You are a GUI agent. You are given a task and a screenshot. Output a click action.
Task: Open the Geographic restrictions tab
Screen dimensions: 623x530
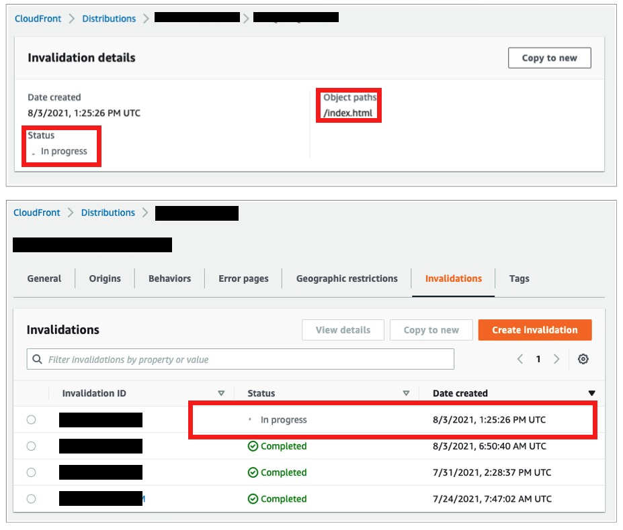tap(347, 278)
